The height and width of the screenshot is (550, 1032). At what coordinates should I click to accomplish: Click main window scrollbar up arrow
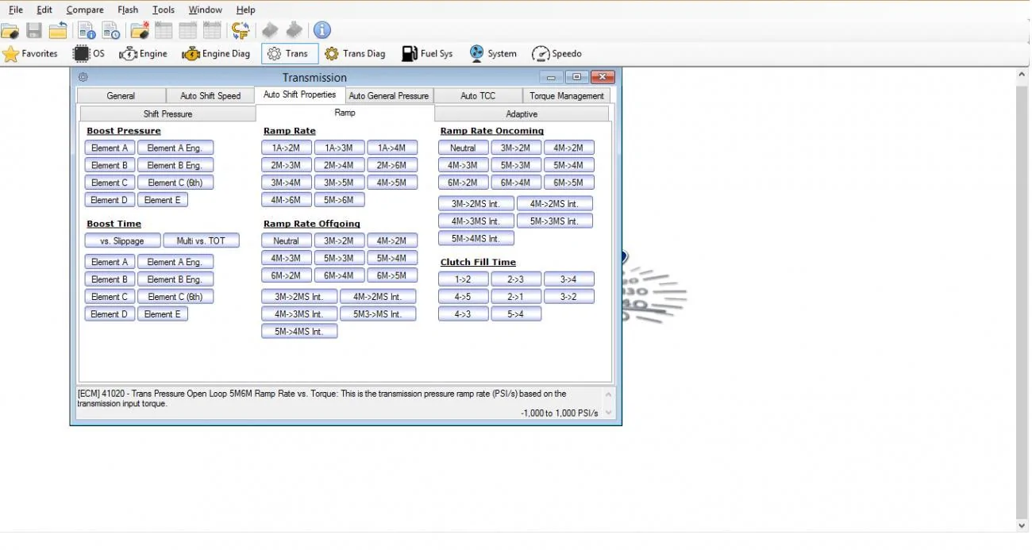(x=1022, y=75)
